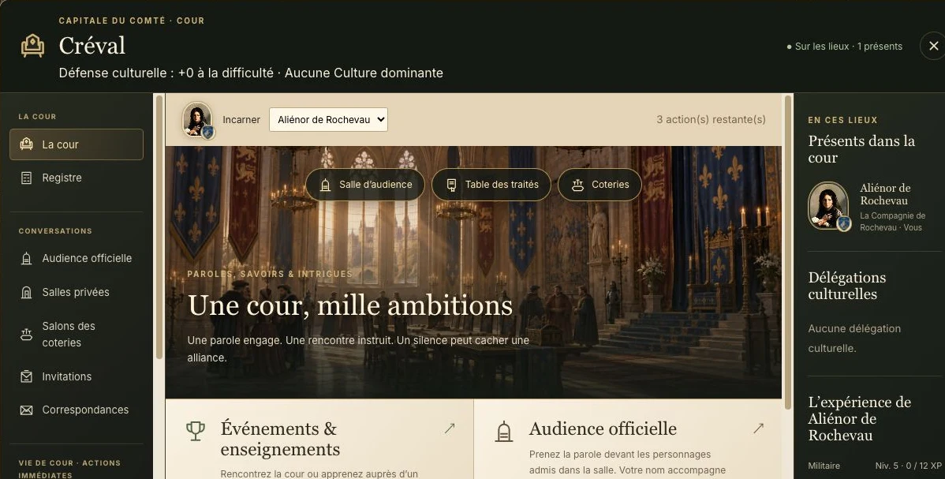The image size is (945, 479).
Task: Click 'Aucune délégation culturelle.' text
Action: pyautogui.click(x=854, y=339)
